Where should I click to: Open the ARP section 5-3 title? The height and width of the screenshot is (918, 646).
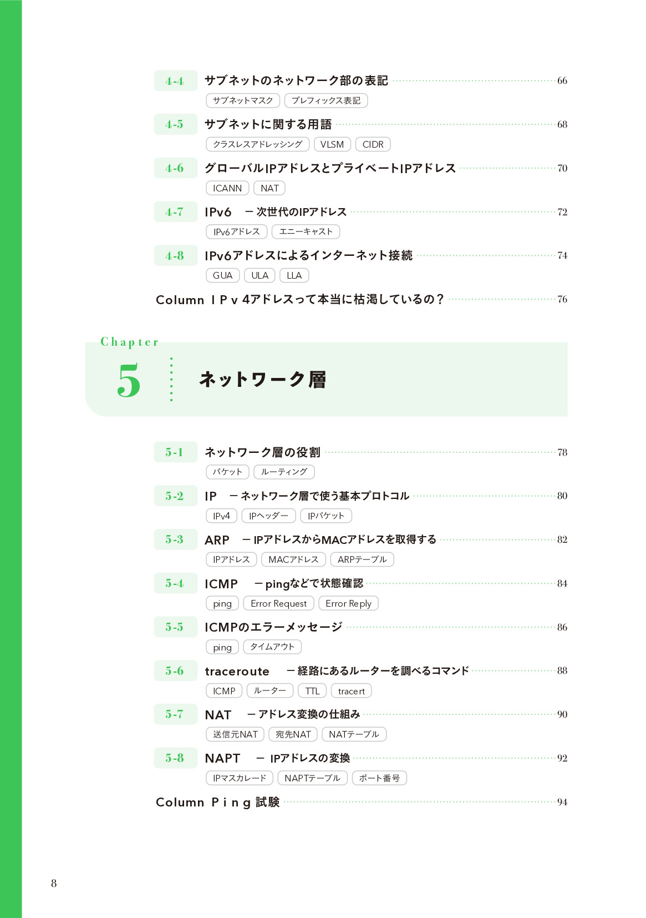point(321,539)
